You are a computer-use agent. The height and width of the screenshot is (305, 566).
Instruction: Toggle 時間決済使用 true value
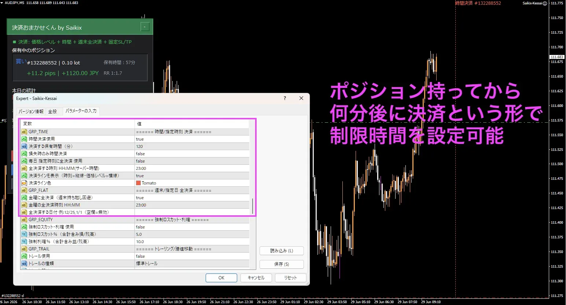(x=192, y=139)
